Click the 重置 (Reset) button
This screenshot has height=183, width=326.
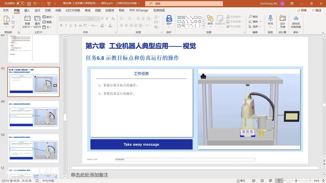pyautogui.click(x=47, y=22)
